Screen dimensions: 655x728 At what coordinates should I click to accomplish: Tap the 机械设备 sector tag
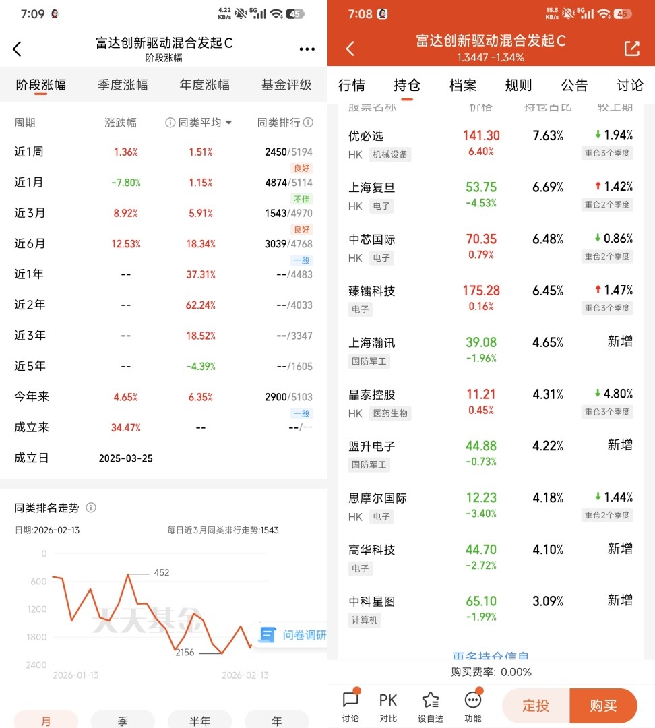[x=390, y=154]
